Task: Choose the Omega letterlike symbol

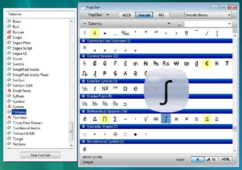Action: tap(125, 89)
